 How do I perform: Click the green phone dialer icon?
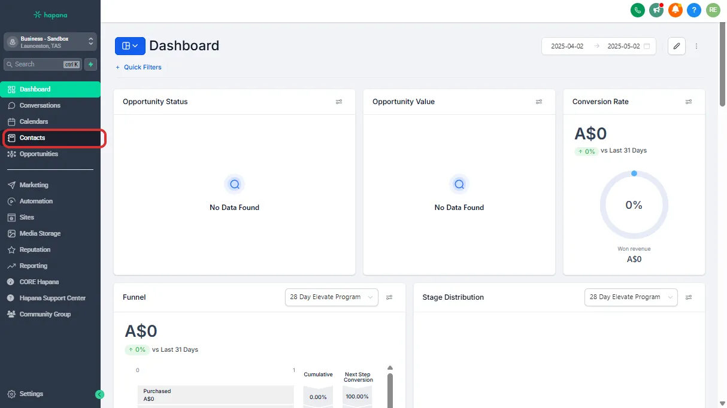tap(638, 10)
